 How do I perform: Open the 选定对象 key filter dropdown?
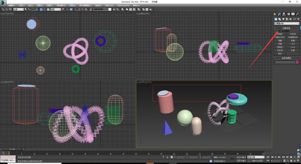[x=256, y=157]
